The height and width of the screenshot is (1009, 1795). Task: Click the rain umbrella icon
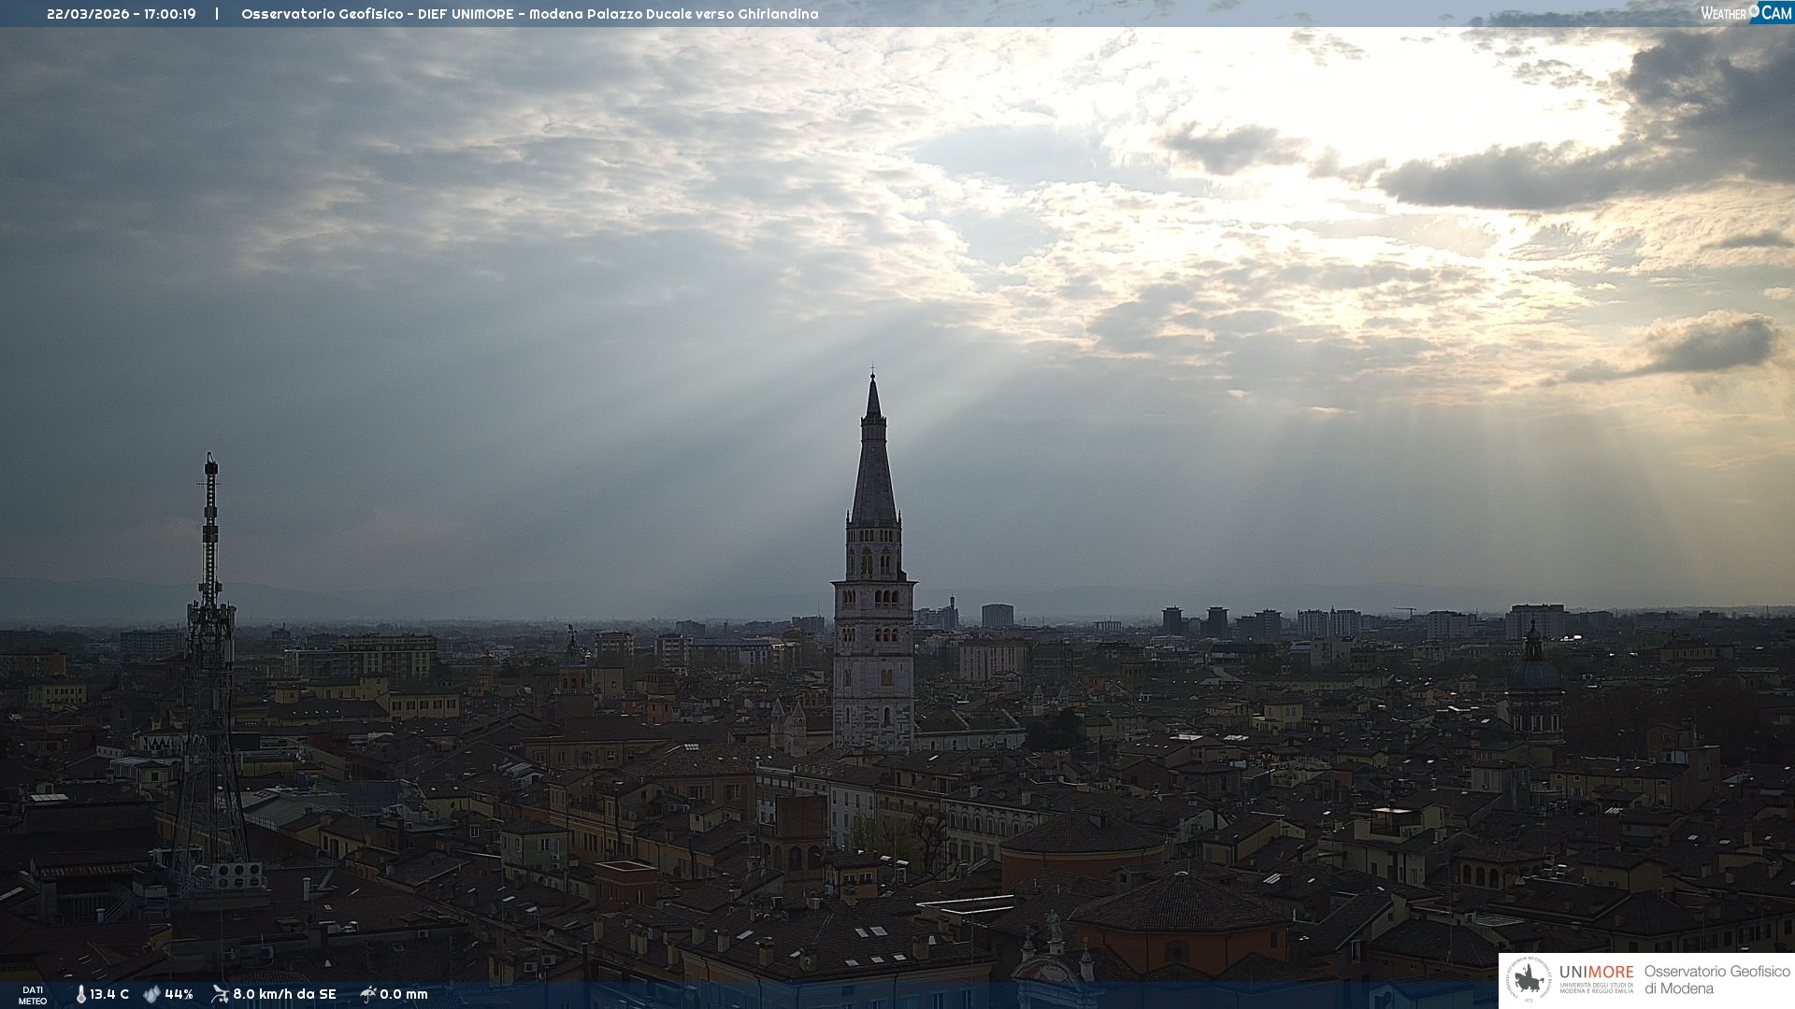pyautogui.click(x=368, y=994)
